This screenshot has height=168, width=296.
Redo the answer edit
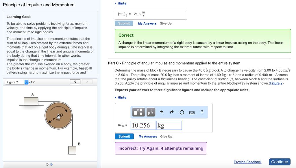tap(172, 112)
